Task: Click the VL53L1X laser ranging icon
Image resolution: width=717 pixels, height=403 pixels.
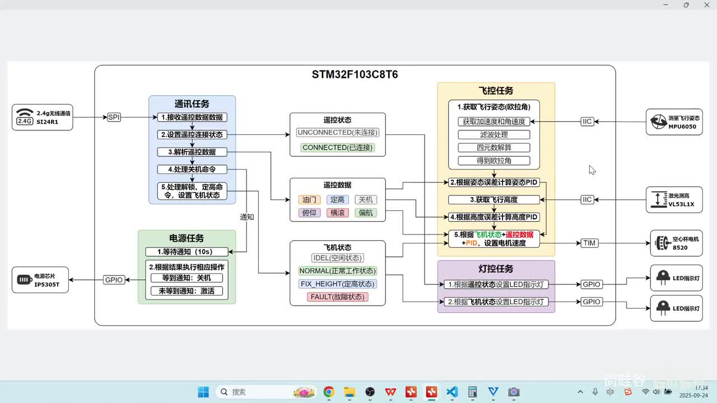Action: [x=658, y=200]
